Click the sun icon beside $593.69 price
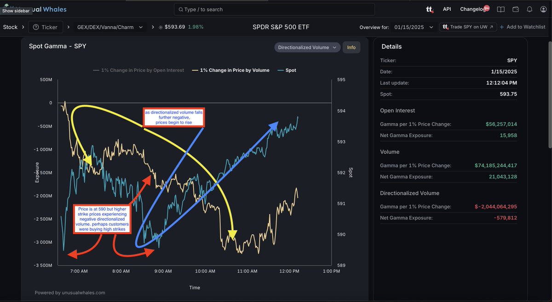 tap(161, 27)
